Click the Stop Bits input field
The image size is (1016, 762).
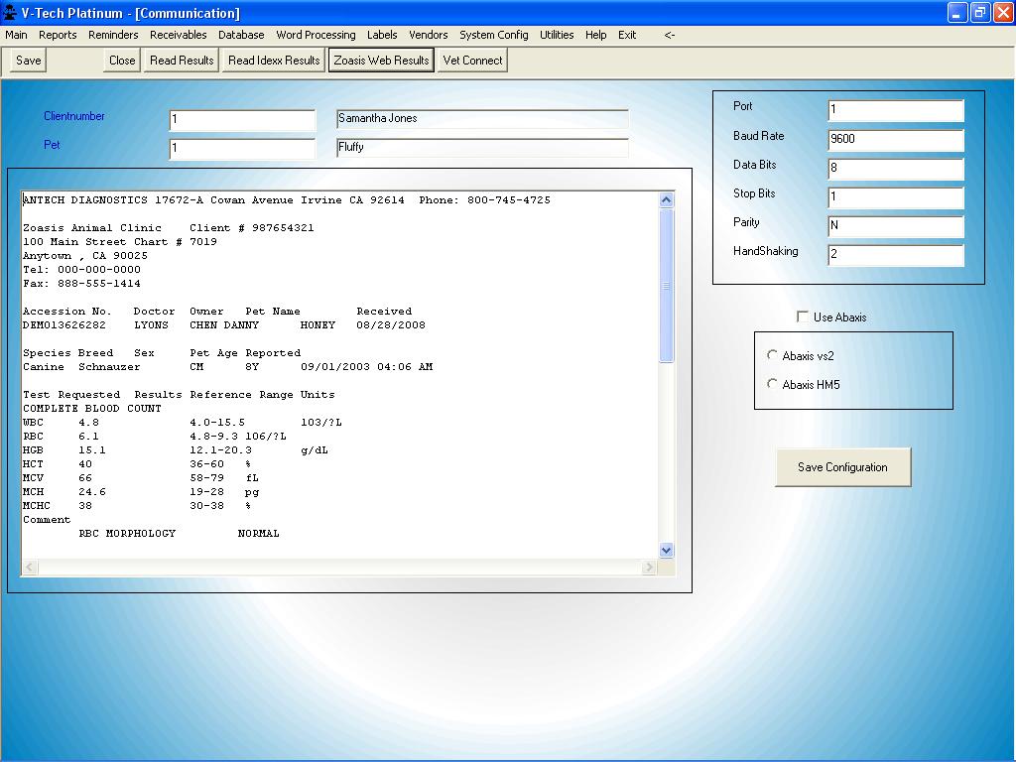(x=896, y=197)
